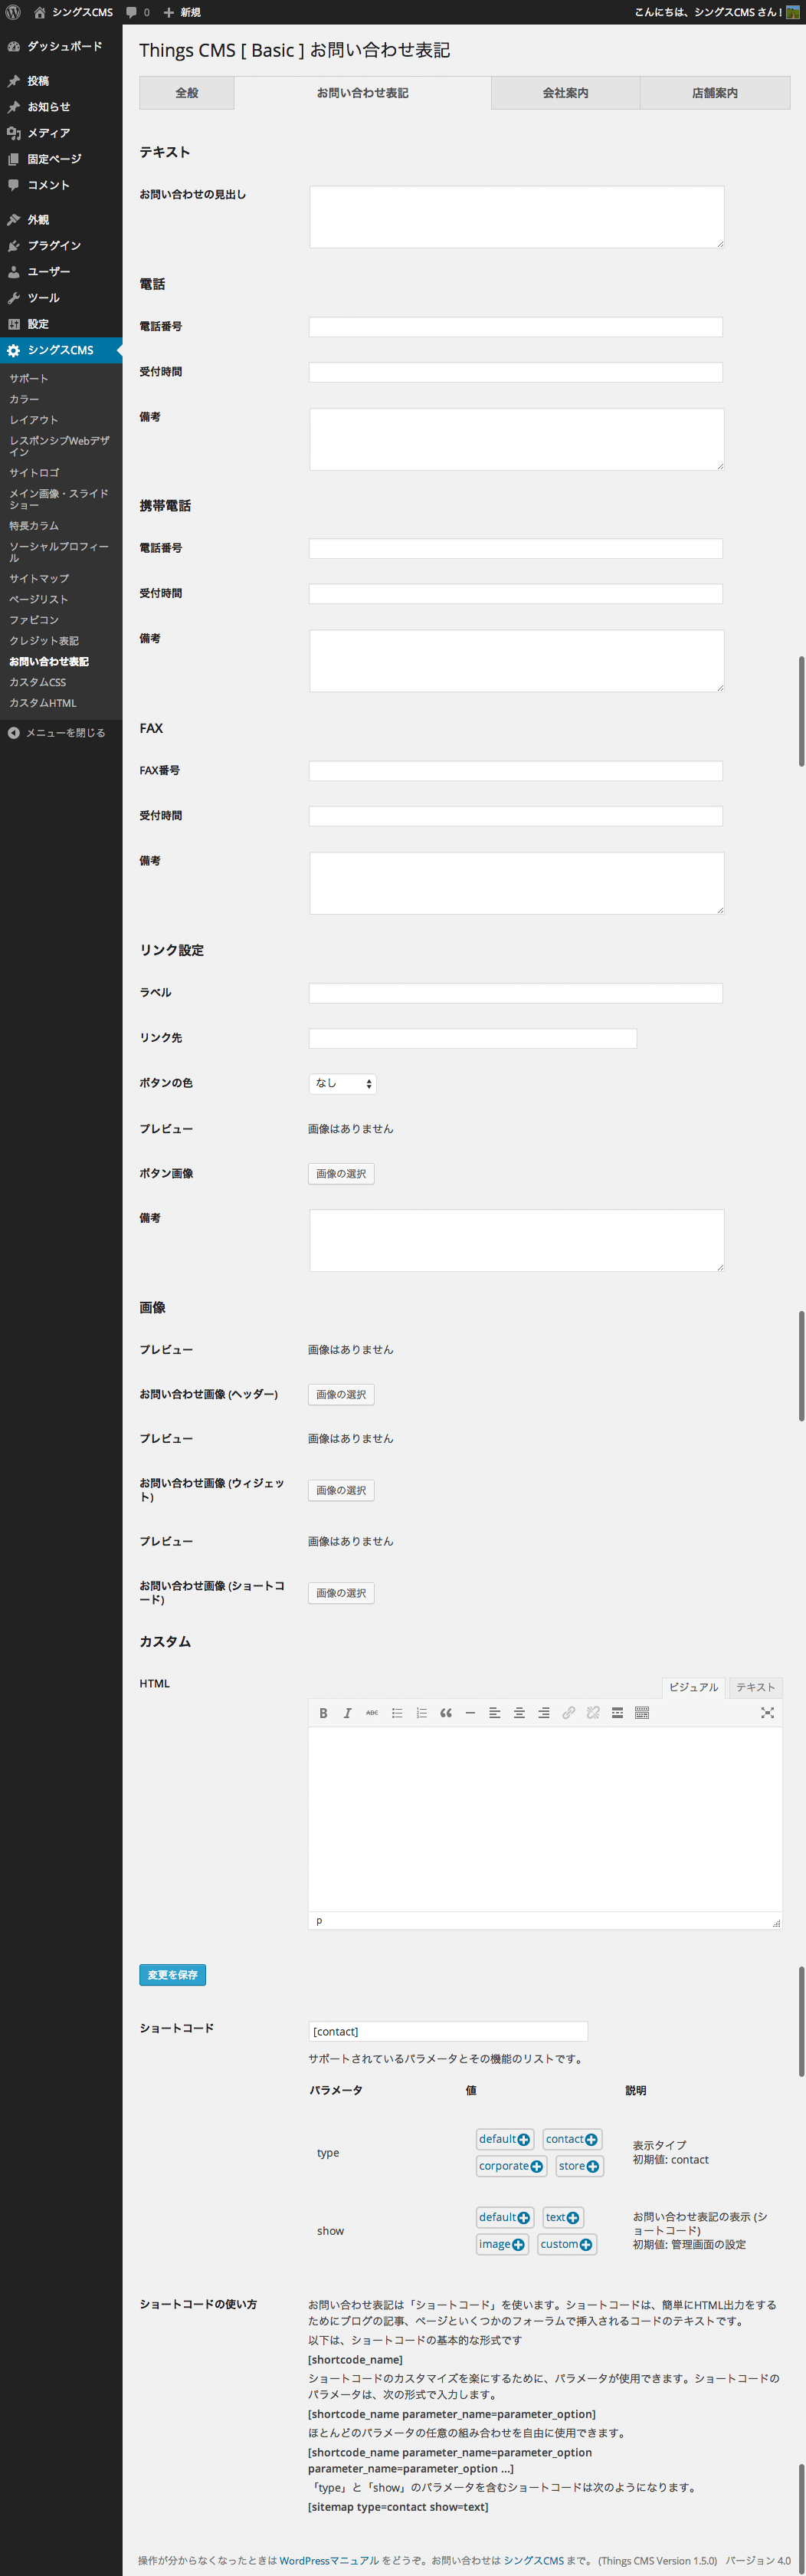Add 'image' value for show parameter
This screenshot has width=806, height=2576.
click(501, 2244)
